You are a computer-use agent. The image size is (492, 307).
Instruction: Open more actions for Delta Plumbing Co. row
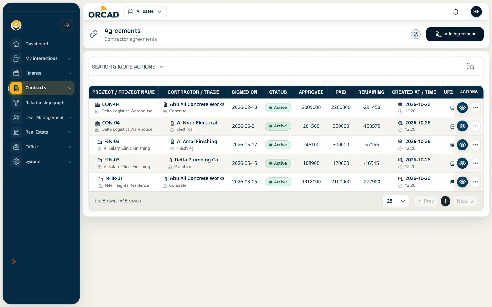[x=475, y=163]
